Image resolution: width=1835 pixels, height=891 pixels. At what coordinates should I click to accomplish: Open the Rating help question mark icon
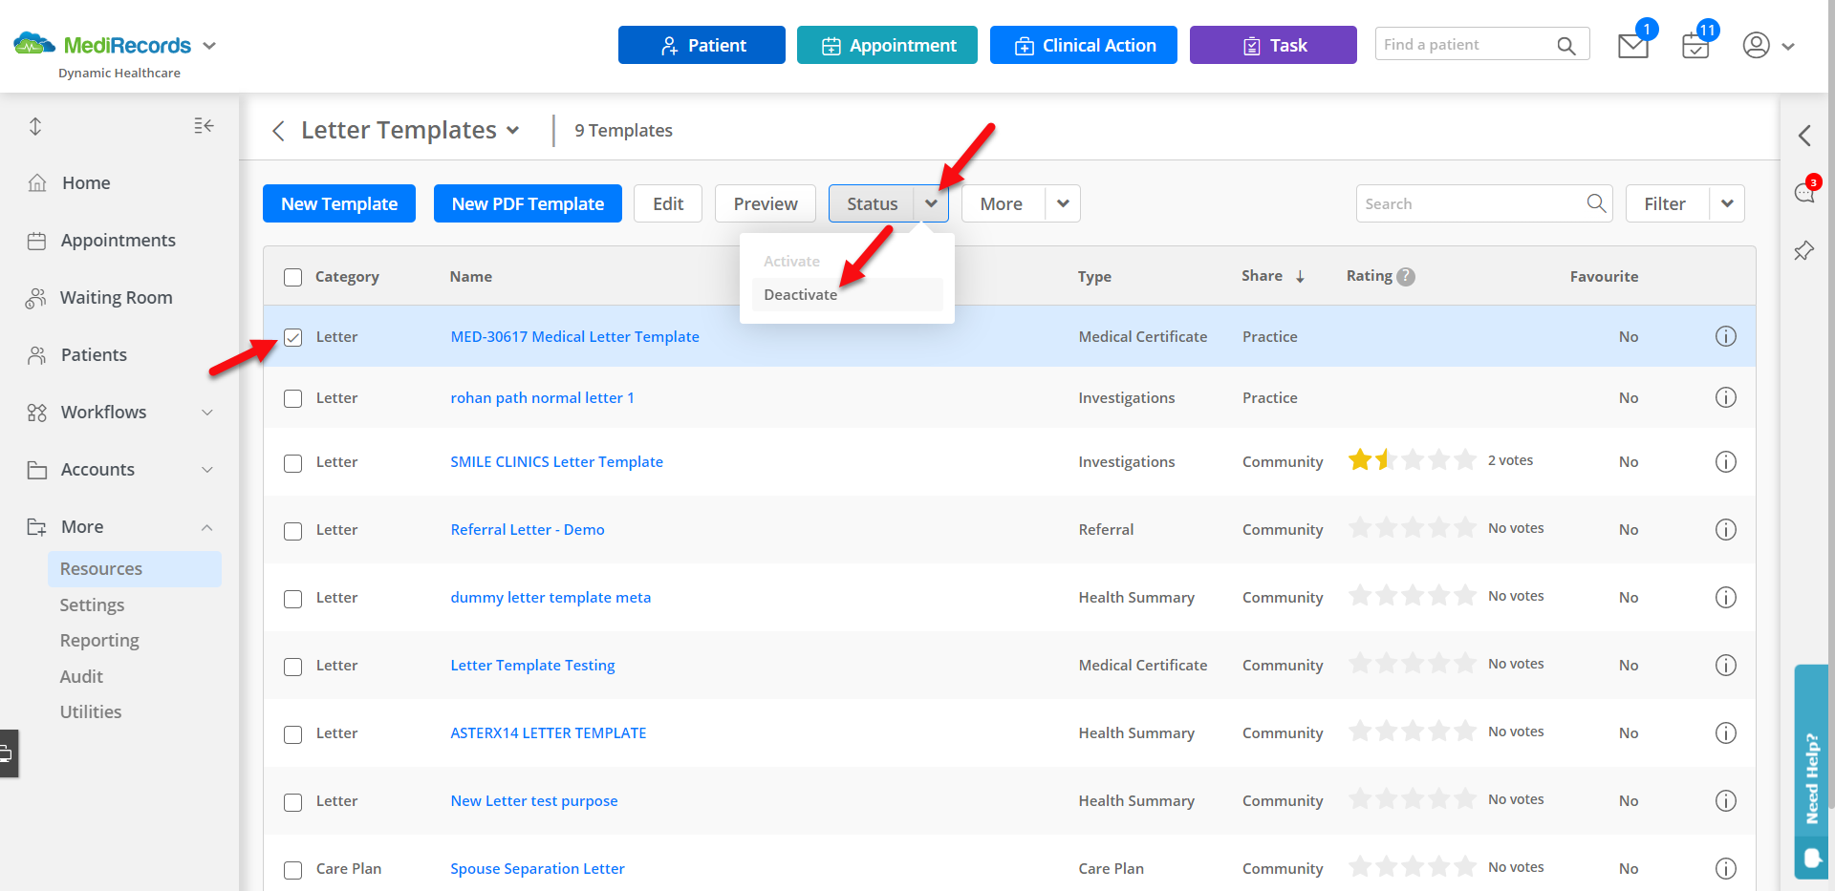click(x=1406, y=277)
